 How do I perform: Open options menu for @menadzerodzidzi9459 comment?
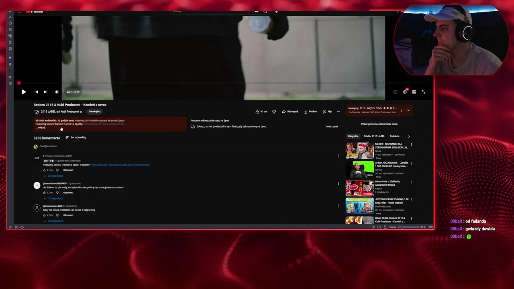[338, 183]
